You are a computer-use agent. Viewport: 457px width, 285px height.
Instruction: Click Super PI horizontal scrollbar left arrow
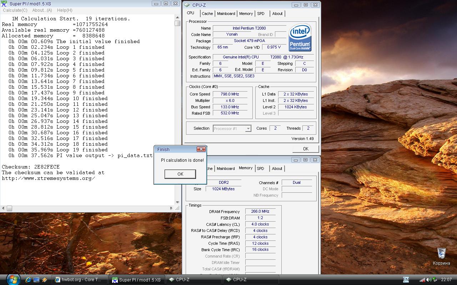coord(3,208)
